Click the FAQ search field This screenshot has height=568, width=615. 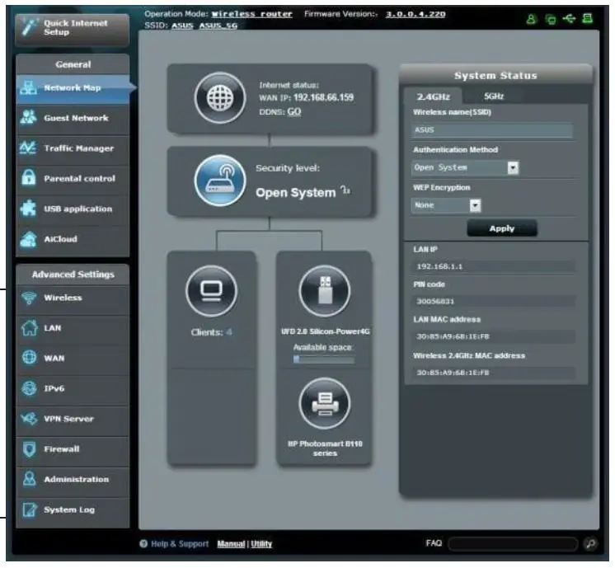pos(513,544)
